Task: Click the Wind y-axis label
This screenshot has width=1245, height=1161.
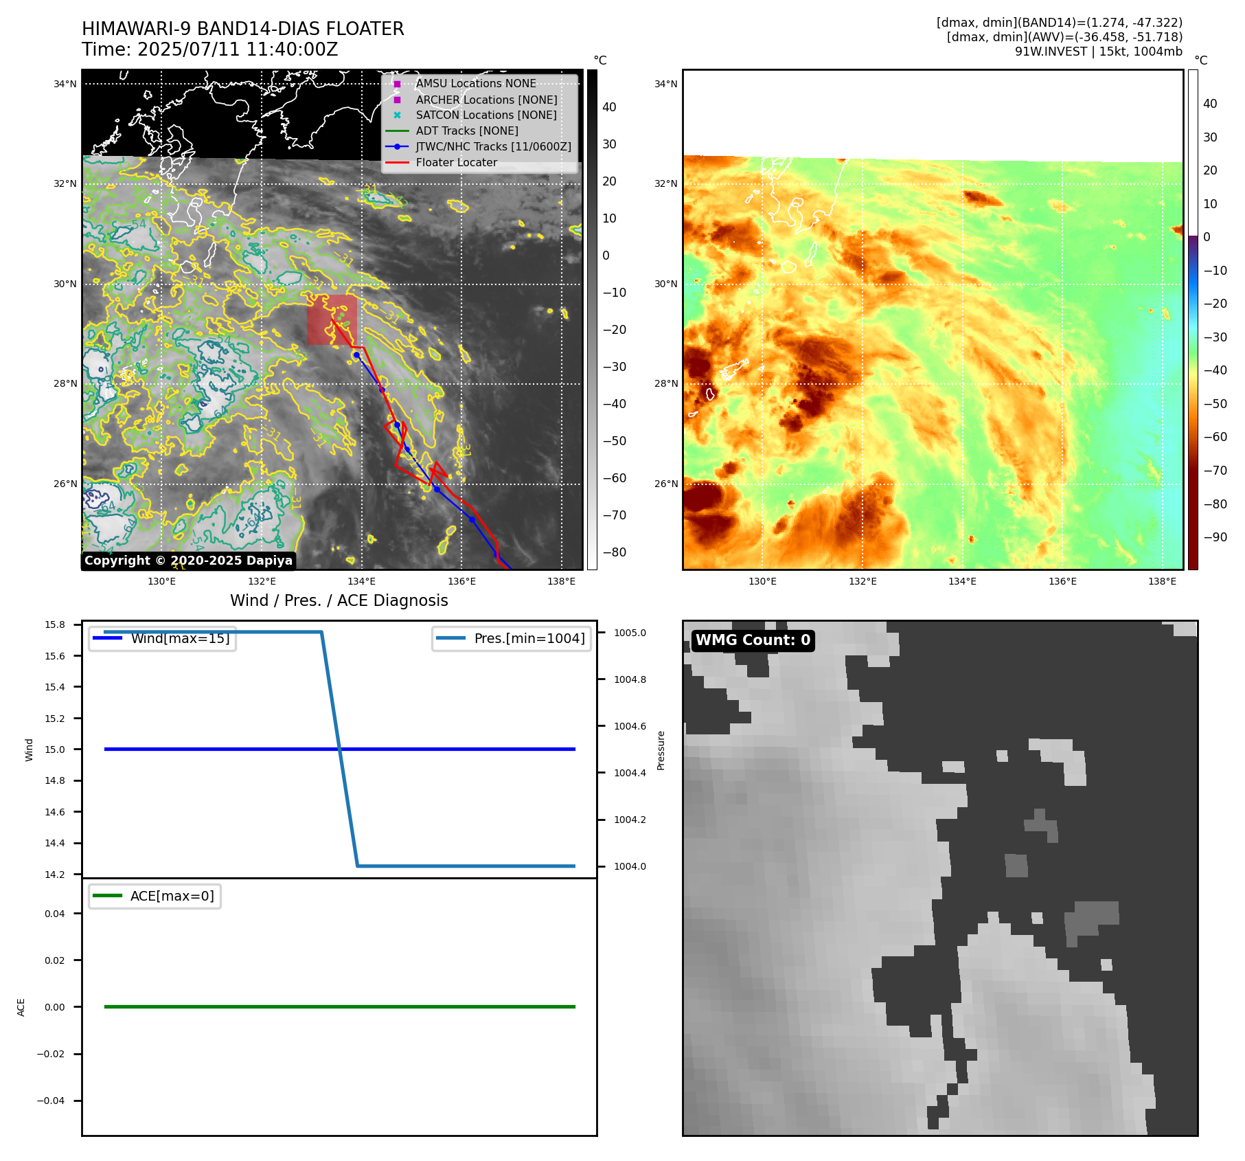Action: [29, 749]
